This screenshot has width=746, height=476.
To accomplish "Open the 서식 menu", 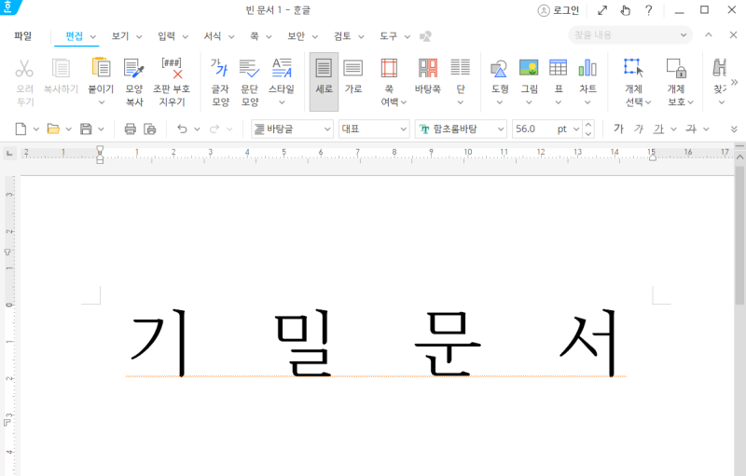I will tap(213, 36).
